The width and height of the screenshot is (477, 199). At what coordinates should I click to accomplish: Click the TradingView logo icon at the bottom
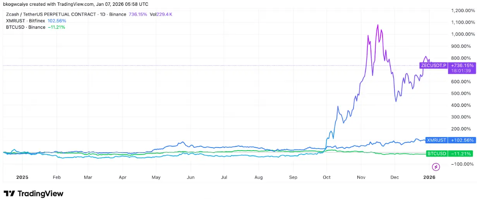(9, 194)
